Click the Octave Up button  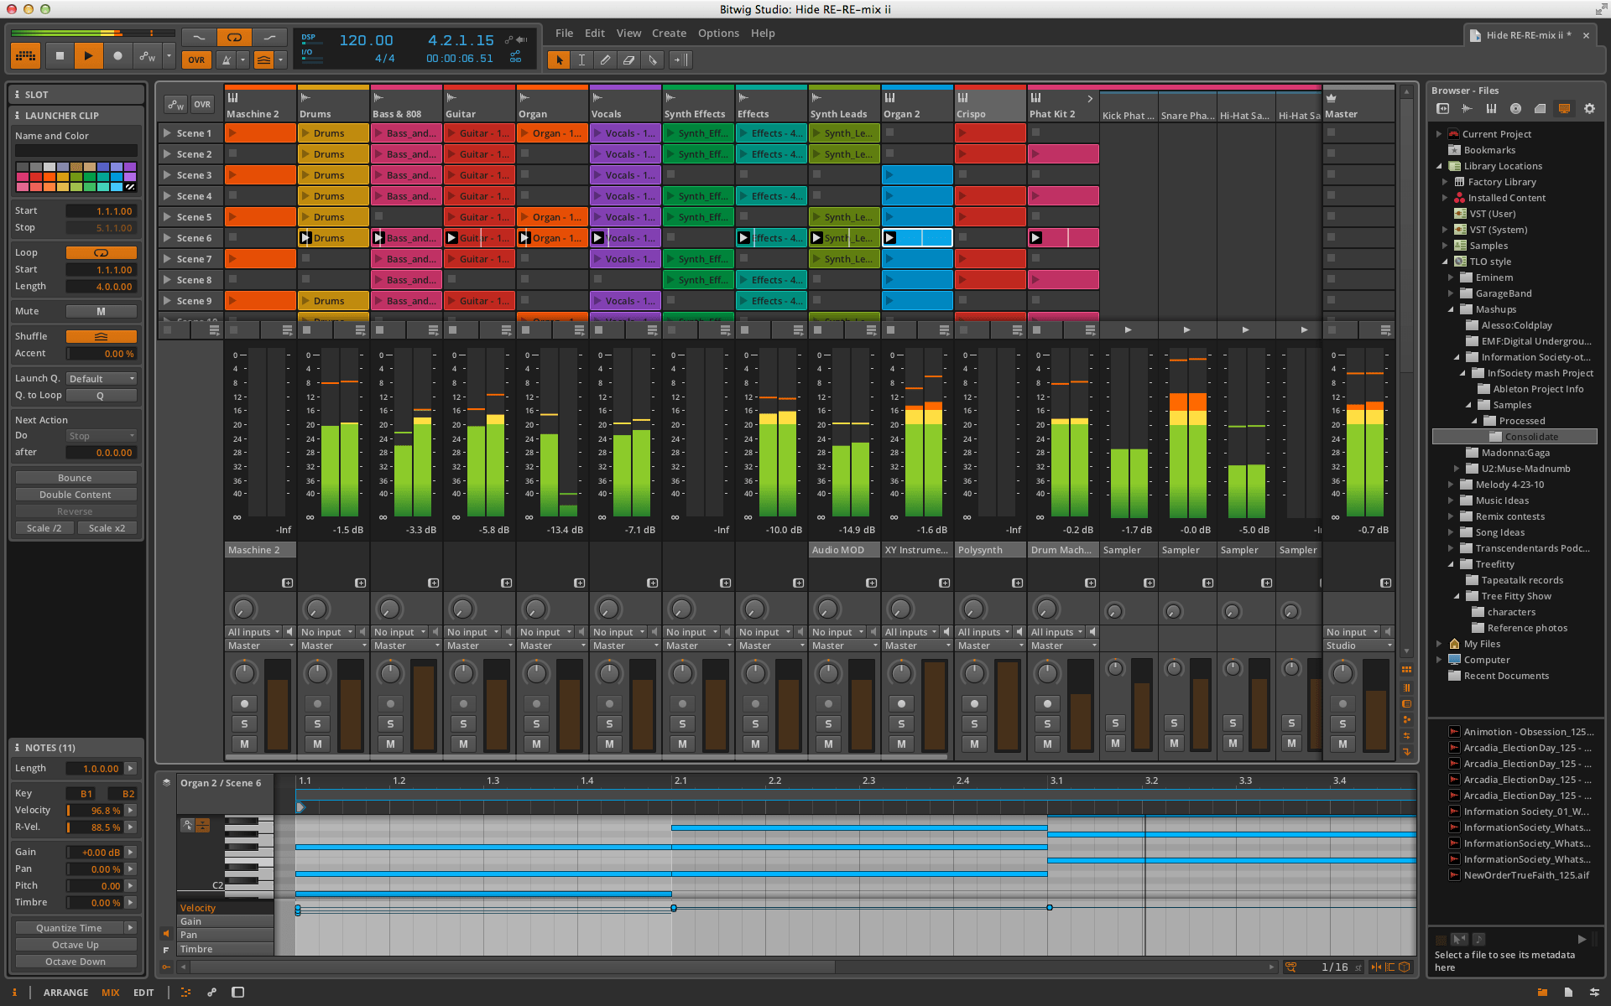pos(75,944)
